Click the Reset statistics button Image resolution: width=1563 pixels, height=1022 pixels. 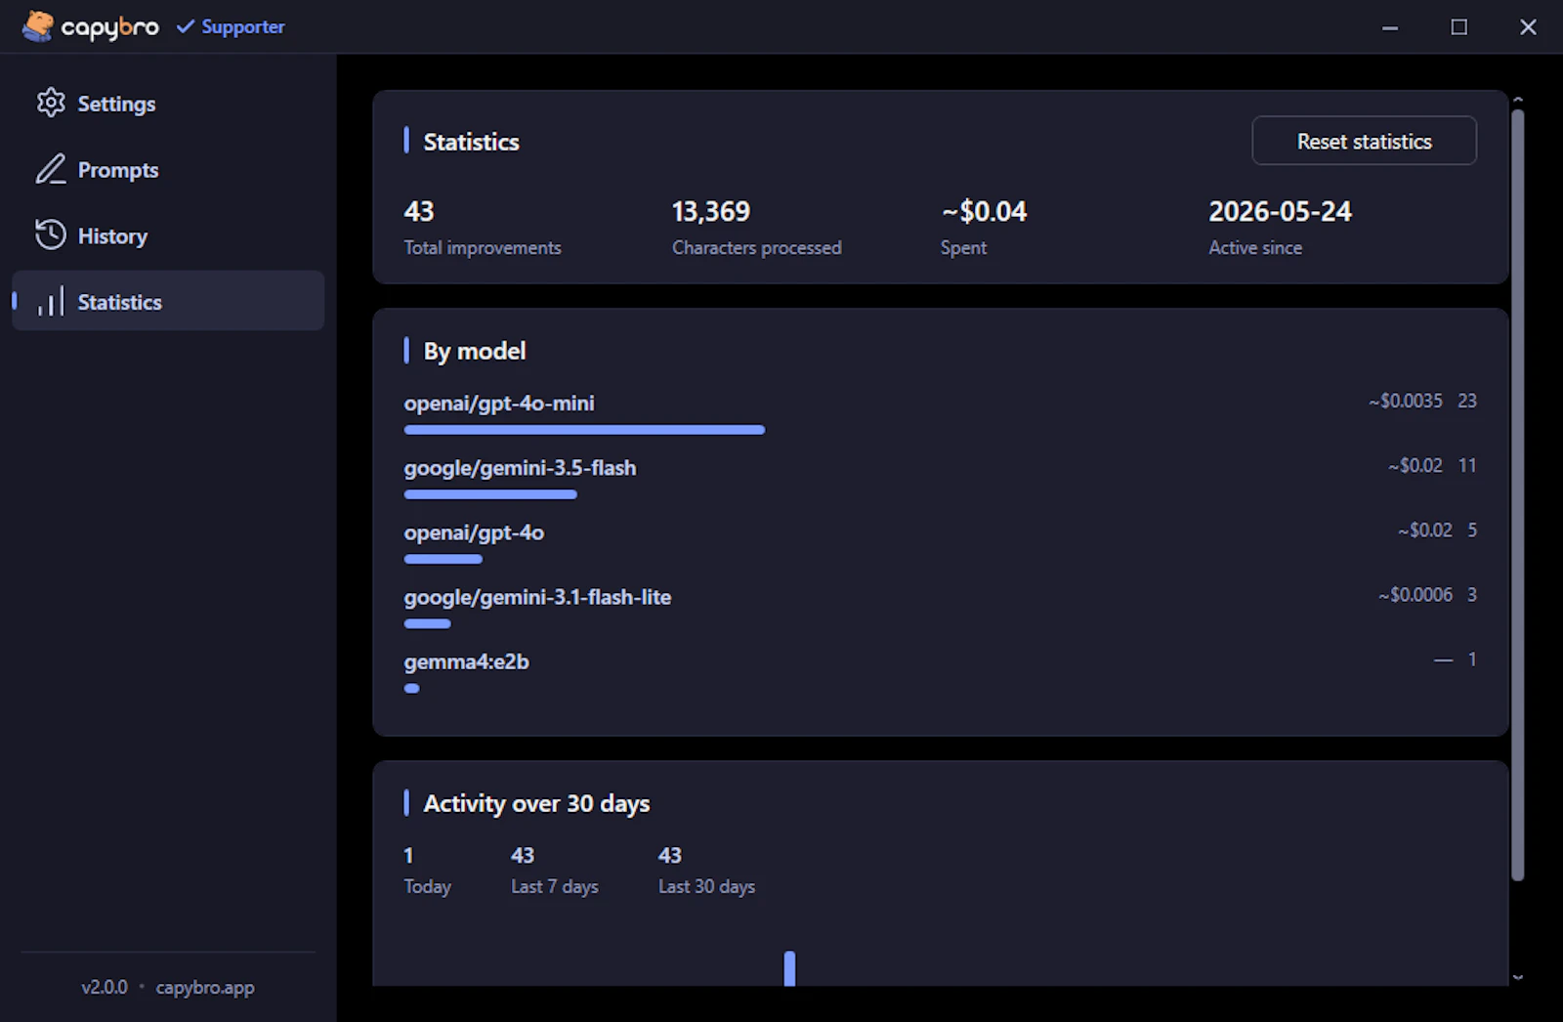[1364, 141]
